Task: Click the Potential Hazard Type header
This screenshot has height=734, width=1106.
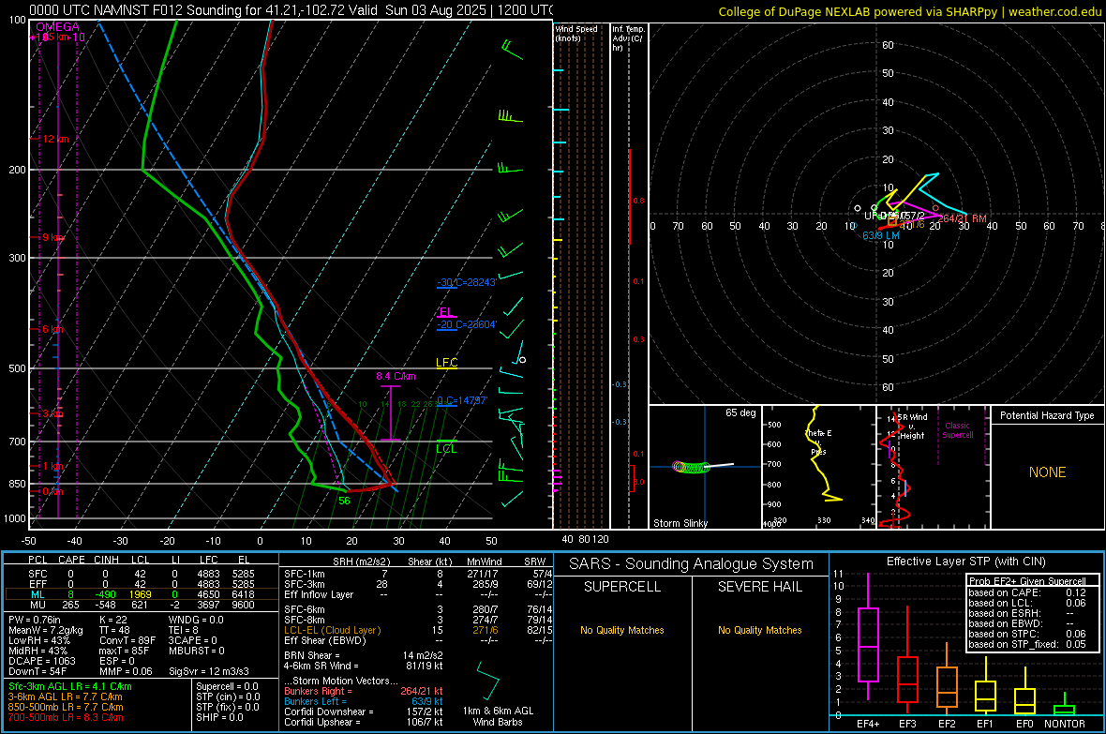Action: tap(1047, 415)
